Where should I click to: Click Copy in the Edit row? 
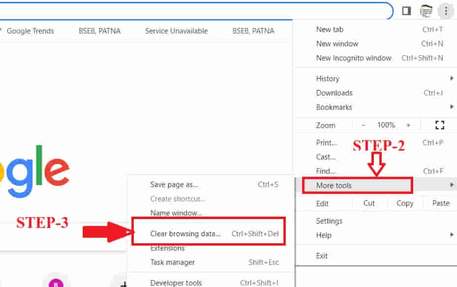pos(405,203)
